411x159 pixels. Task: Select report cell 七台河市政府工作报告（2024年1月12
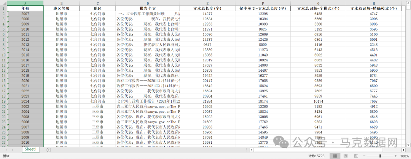[148, 101]
